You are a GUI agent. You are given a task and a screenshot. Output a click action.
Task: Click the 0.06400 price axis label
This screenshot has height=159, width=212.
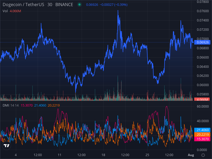click(203, 67)
